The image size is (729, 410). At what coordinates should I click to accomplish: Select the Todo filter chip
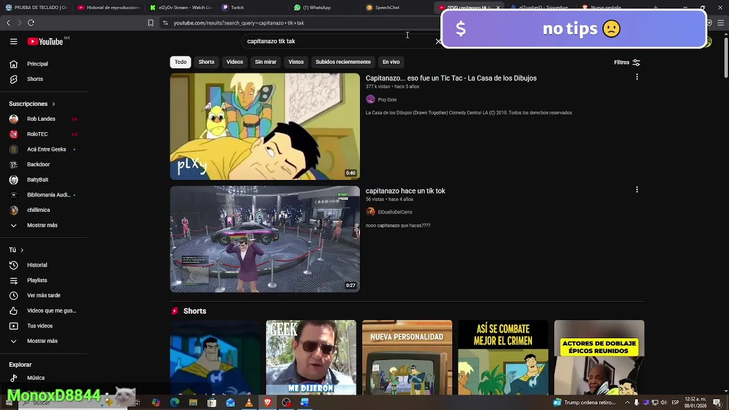tap(181, 62)
